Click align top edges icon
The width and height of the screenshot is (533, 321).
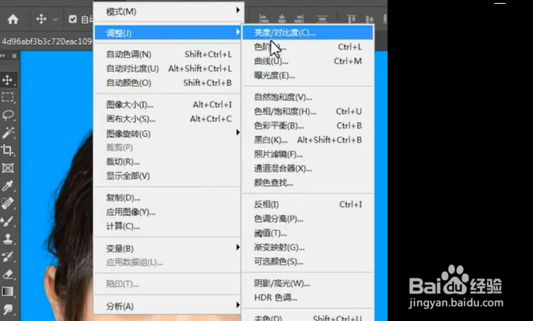pos(351,19)
